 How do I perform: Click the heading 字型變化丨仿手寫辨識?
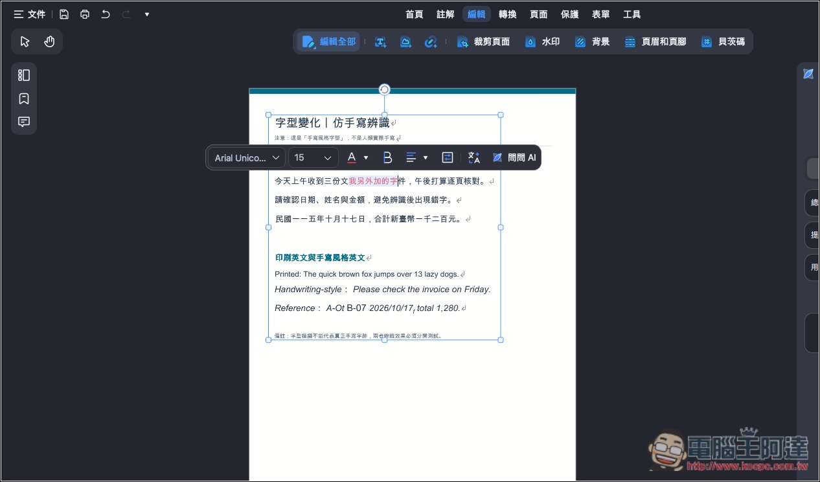(332, 123)
